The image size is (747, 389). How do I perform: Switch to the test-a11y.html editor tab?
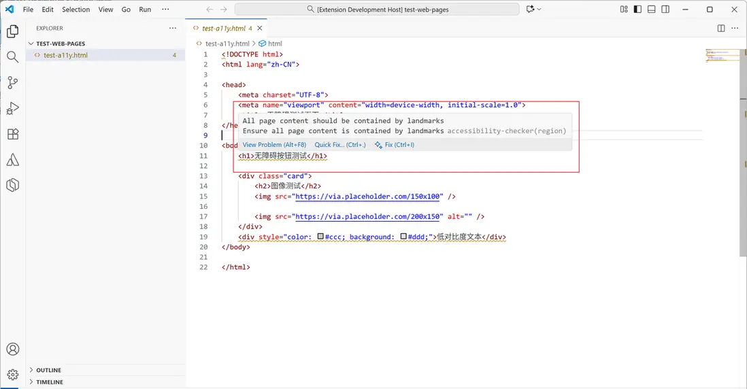click(223, 29)
